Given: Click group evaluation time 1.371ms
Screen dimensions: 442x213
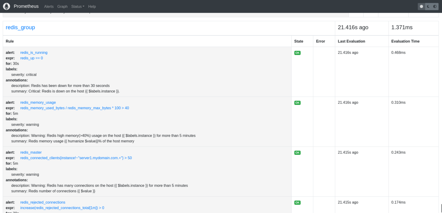Looking at the screenshot, I should click(x=402, y=27).
